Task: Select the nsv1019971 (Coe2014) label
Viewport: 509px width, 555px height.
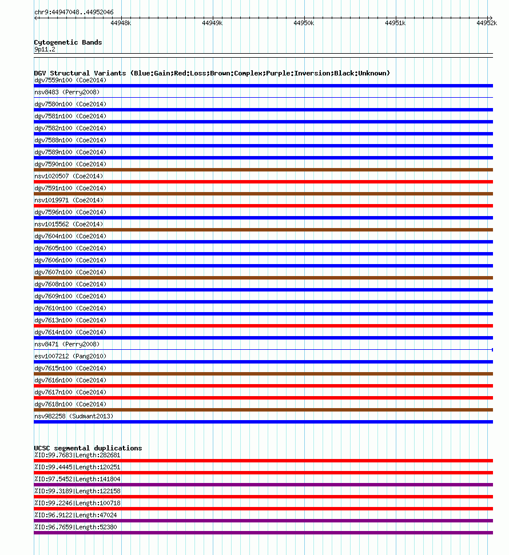Action: click(x=69, y=201)
